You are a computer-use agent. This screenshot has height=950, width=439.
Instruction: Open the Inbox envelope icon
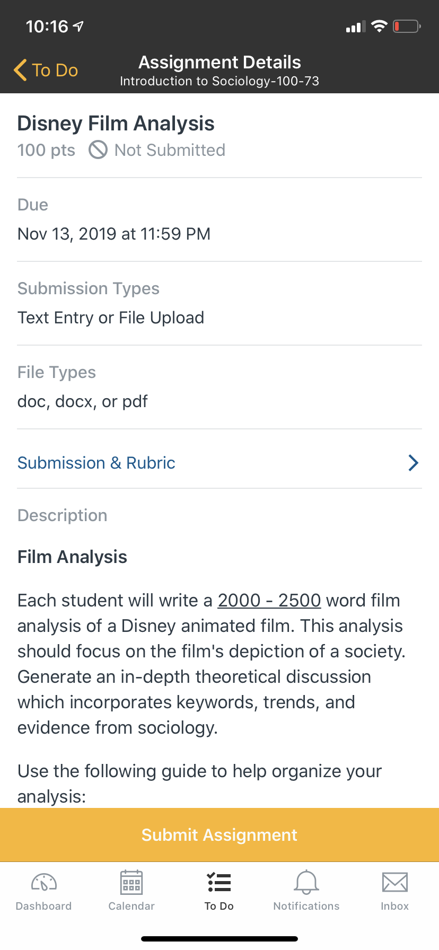pos(394,882)
